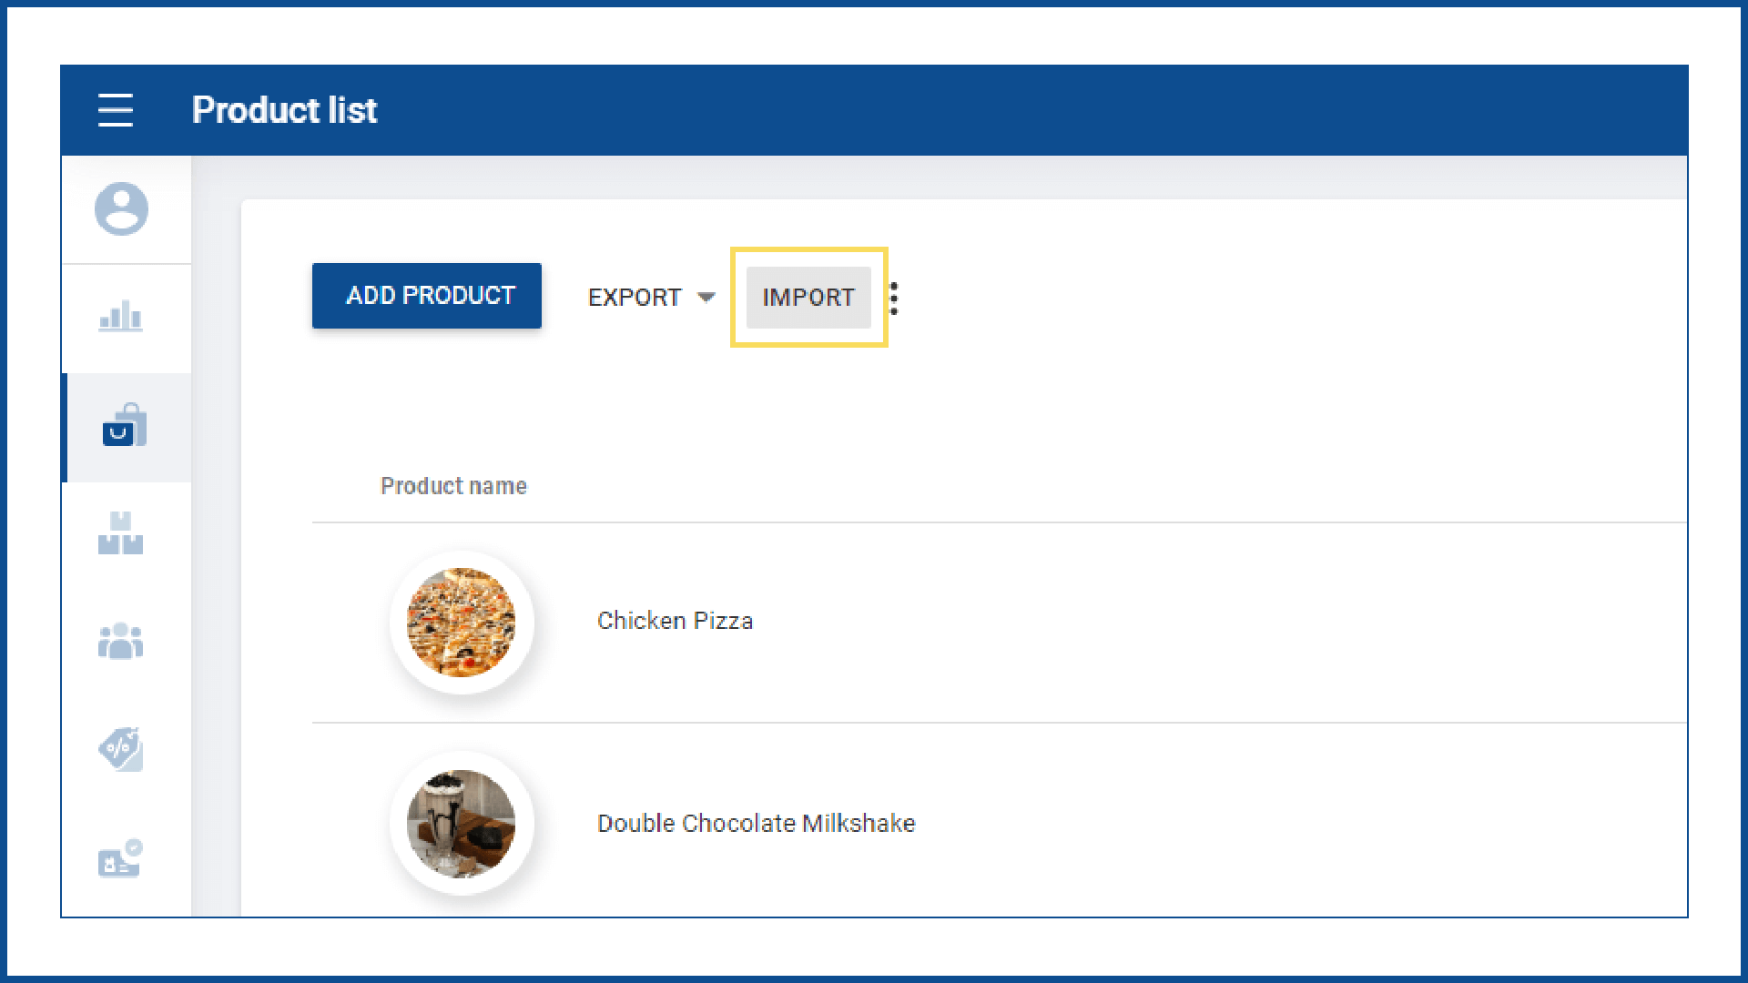Open the hamburger navigation menu
Viewport: 1748px width, 983px height.
(x=116, y=110)
